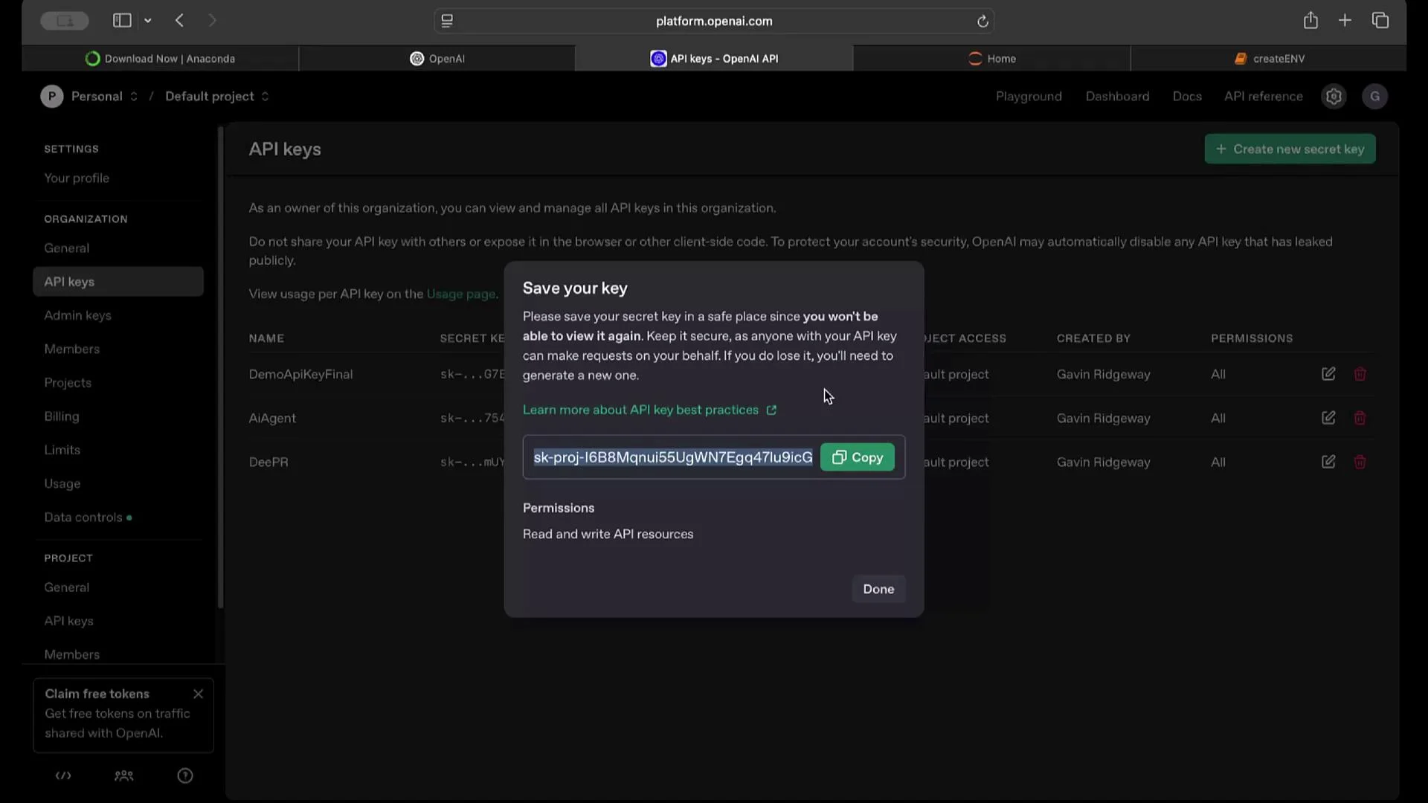
Task: Click DemoApiKeyFinal key name
Action: (300, 374)
